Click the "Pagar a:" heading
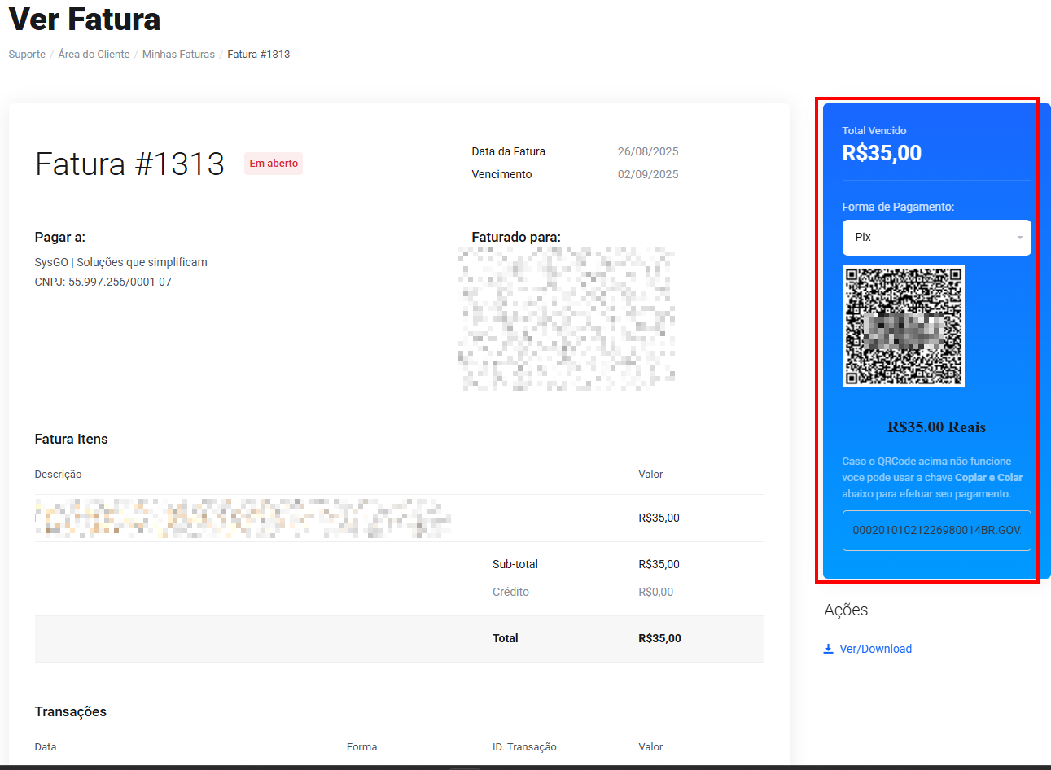 (59, 237)
